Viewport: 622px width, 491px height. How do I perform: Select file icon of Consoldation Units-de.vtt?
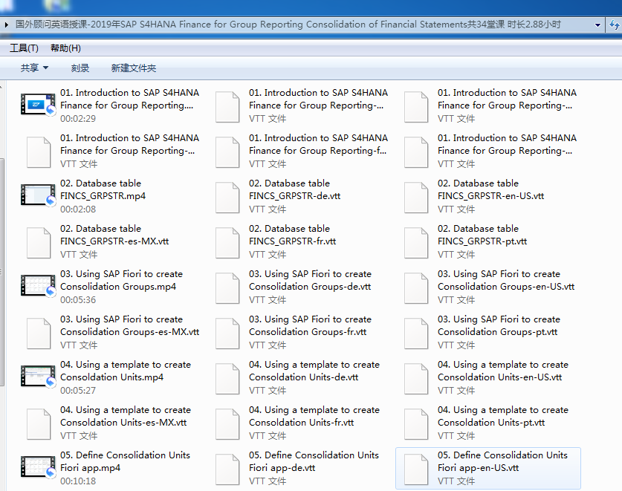[227, 379]
